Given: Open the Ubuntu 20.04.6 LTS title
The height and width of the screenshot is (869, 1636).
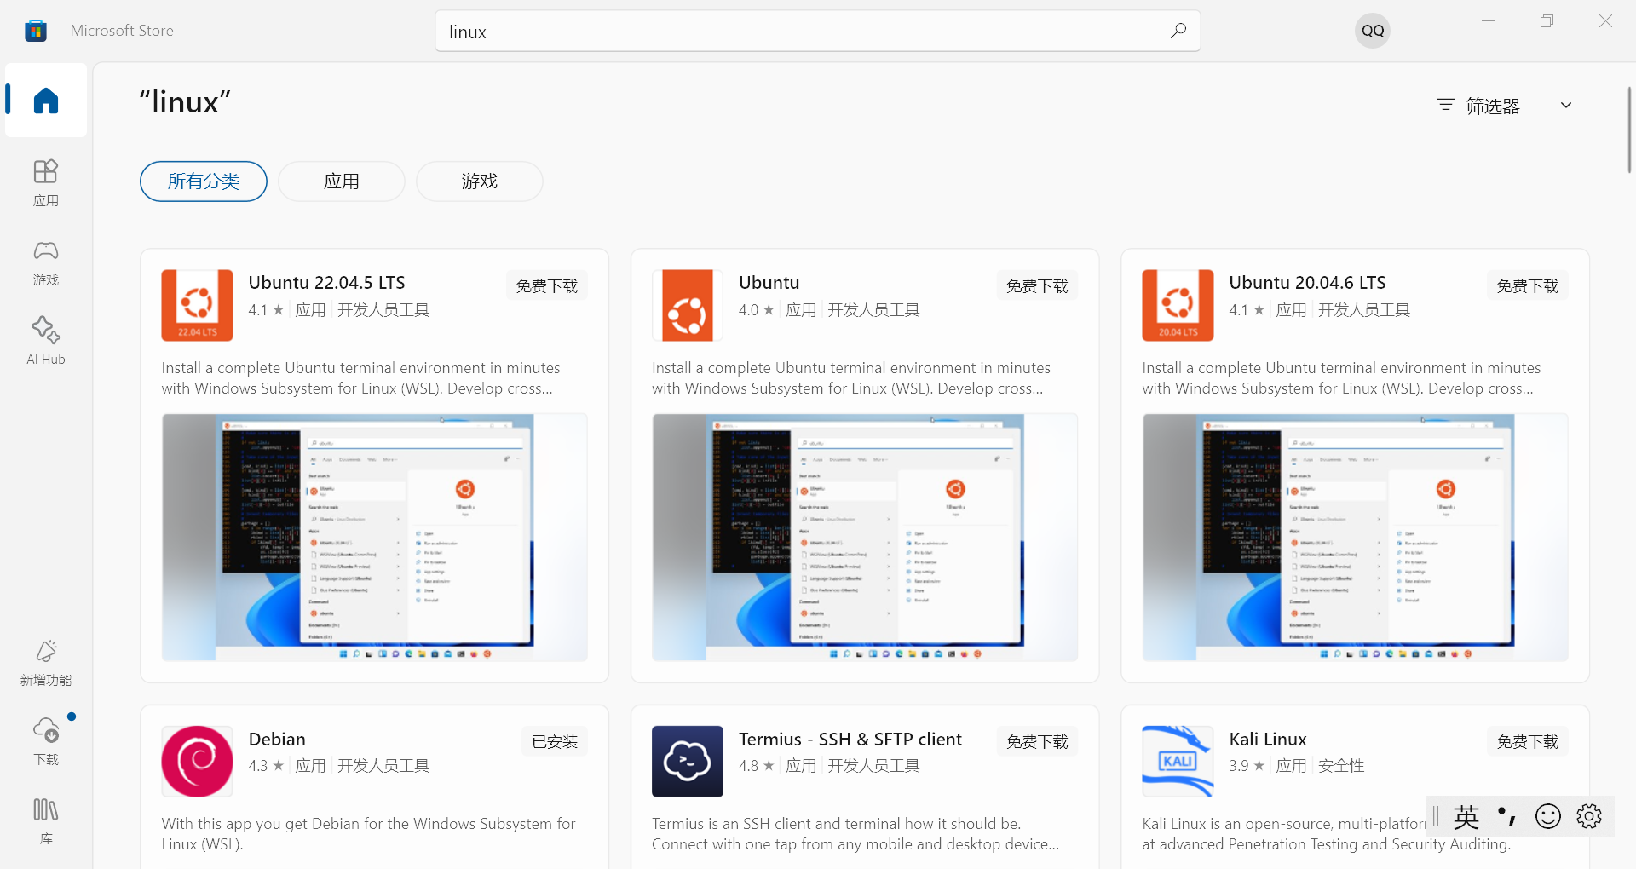Looking at the screenshot, I should 1307,282.
